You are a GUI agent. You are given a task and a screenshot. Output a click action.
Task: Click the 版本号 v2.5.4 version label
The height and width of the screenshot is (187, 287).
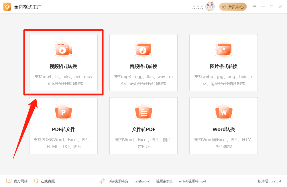269,181
